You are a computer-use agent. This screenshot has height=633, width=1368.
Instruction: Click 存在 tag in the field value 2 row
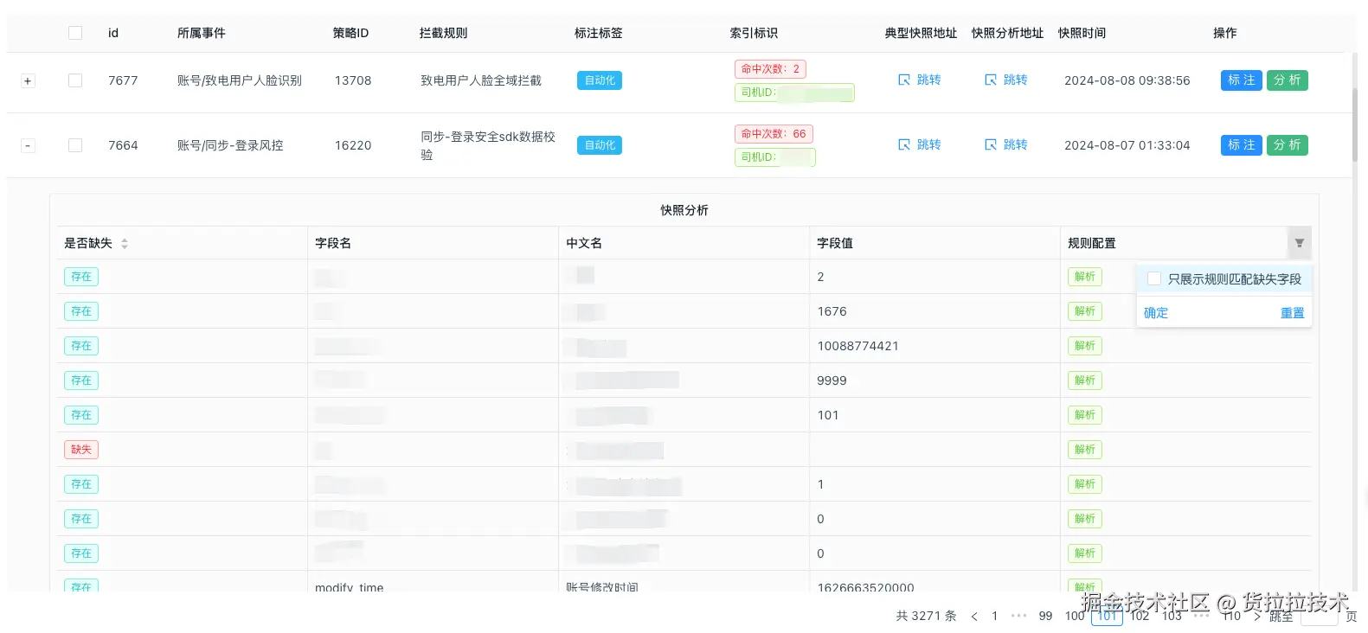point(81,277)
